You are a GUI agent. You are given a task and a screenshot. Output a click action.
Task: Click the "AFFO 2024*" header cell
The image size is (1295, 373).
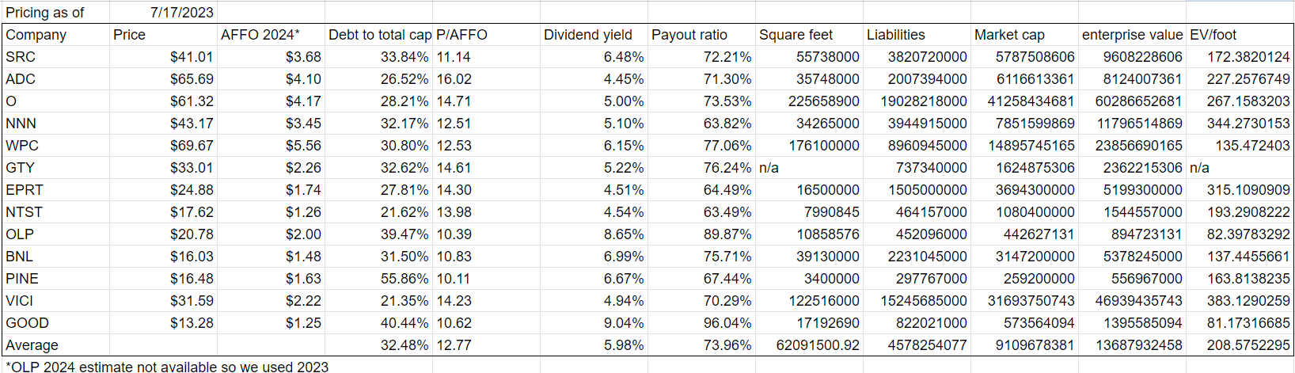[x=260, y=35]
